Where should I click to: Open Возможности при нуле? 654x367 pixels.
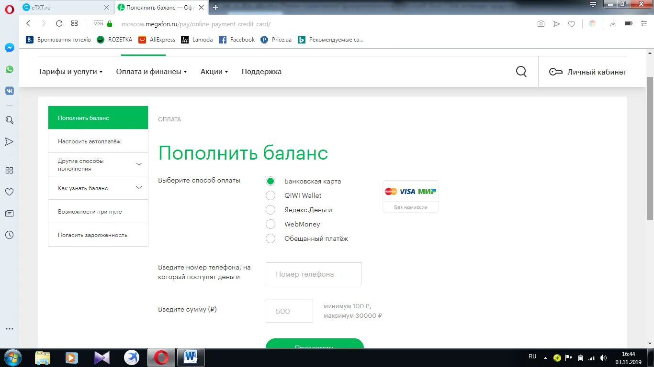point(98,211)
